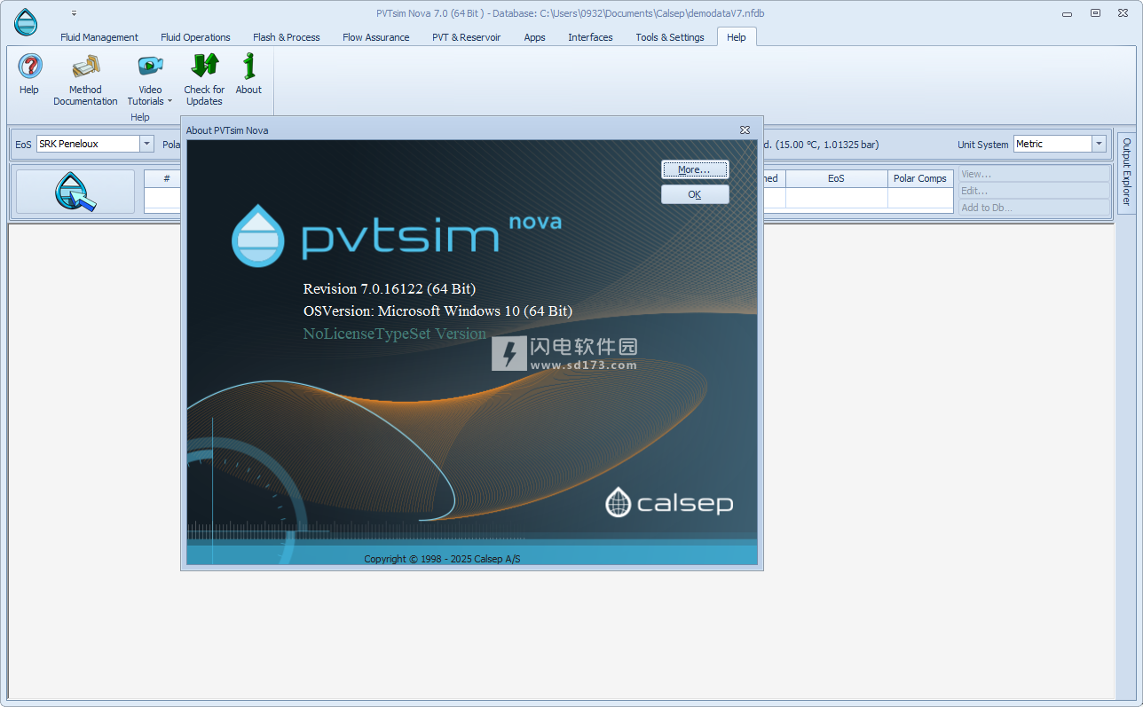The image size is (1143, 707).
Task: Click the # column header
Action: 165,178
